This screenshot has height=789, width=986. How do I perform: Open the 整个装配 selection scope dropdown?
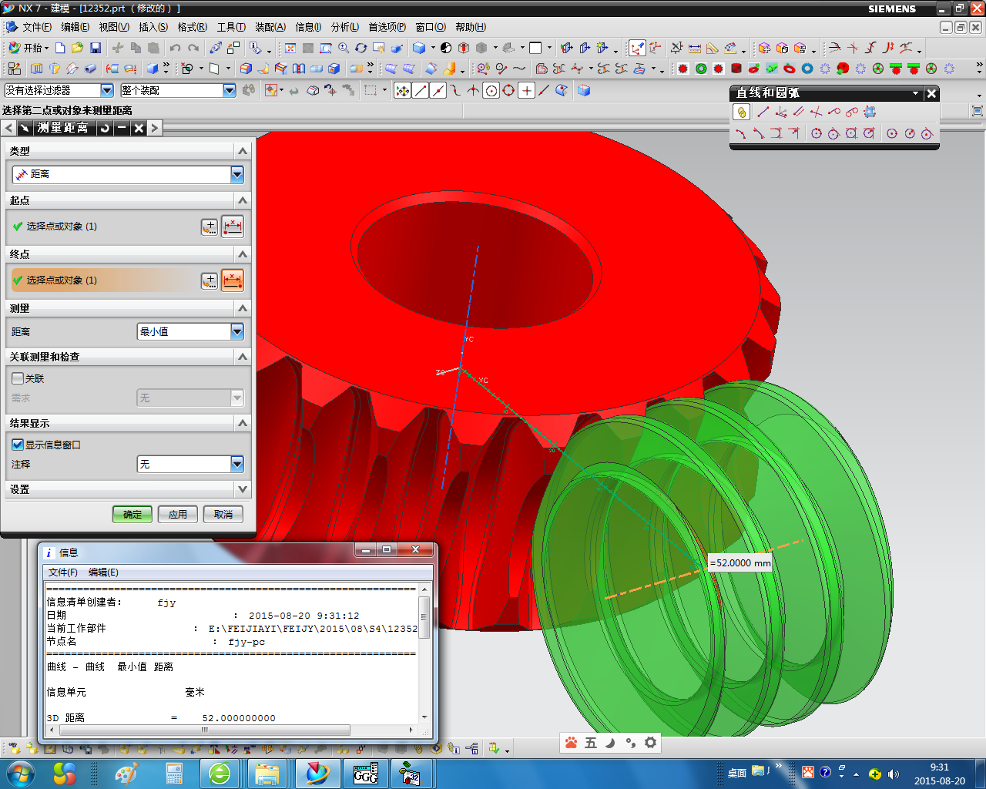point(178,90)
